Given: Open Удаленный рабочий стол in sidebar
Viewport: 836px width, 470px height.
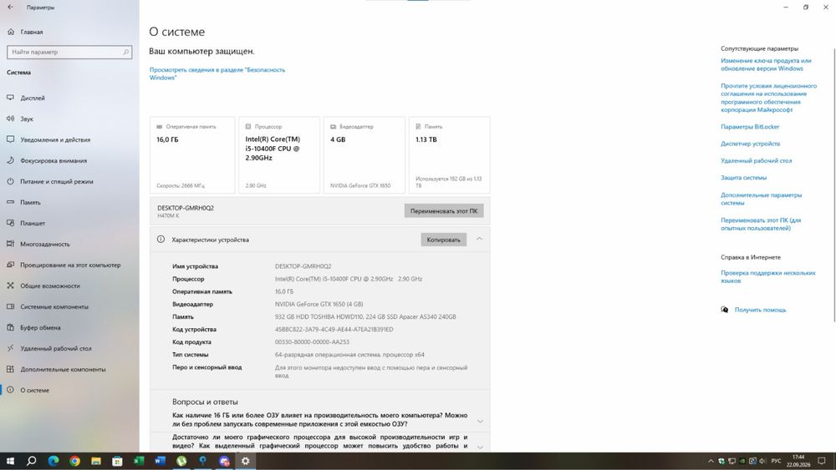Looking at the screenshot, I should pyautogui.click(x=55, y=348).
